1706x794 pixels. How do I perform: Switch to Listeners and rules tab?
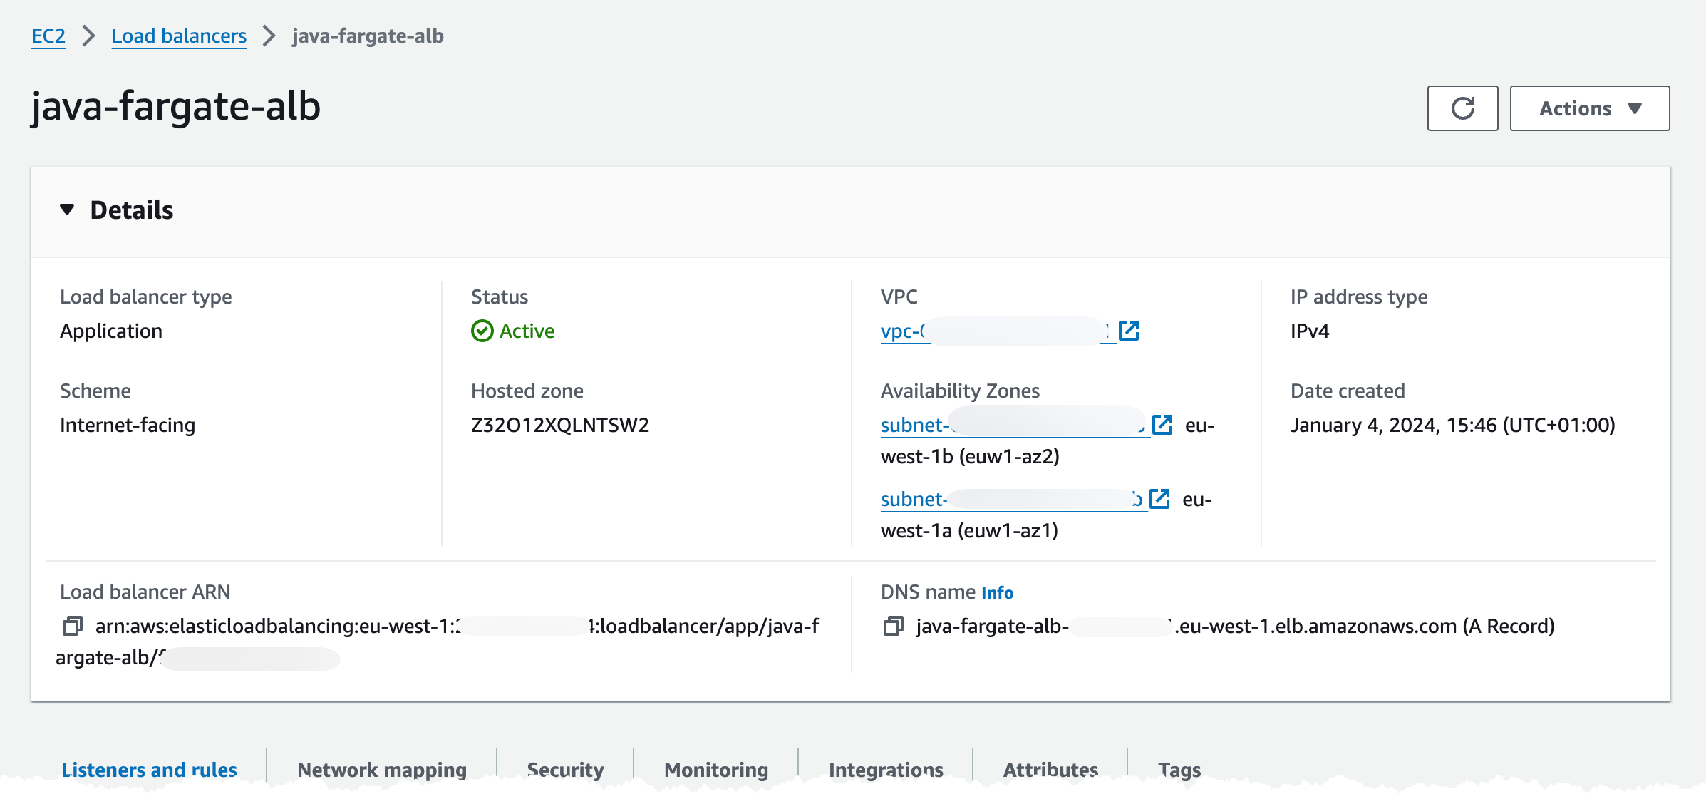[x=149, y=770]
